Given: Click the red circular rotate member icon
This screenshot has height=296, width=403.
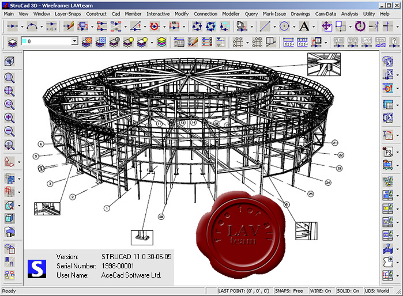Looking at the screenshot, I should coord(154,26).
